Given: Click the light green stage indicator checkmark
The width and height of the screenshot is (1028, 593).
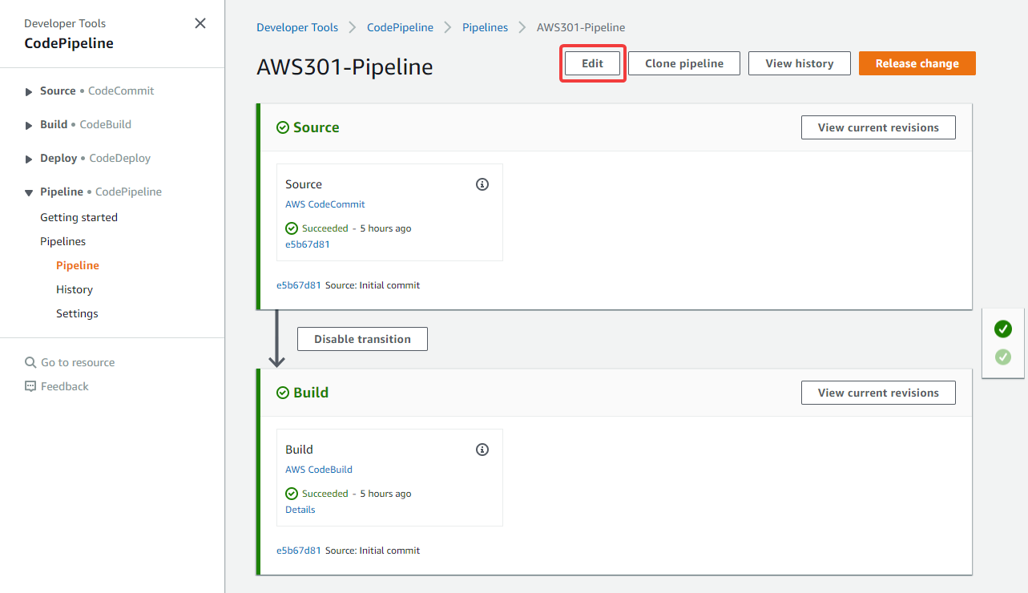Looking at the screenshot, I should point(1003,357).
